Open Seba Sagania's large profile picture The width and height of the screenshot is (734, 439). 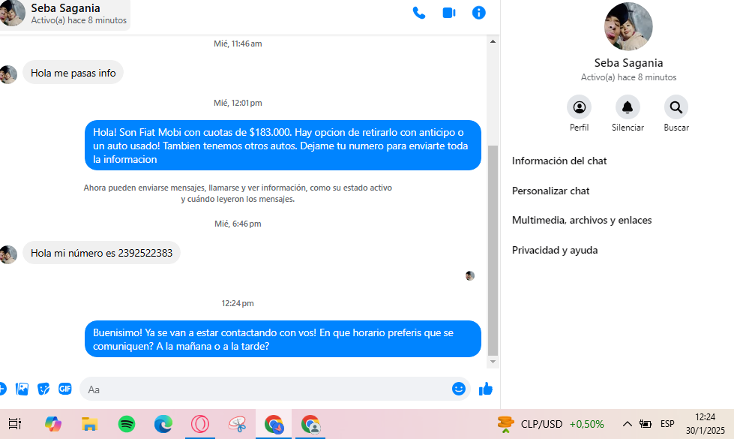point(628,26)
